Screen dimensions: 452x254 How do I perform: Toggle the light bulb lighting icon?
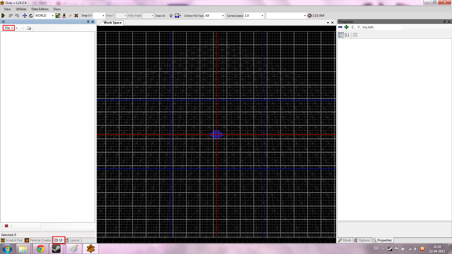pyautogui.click(x=171, y=16)
